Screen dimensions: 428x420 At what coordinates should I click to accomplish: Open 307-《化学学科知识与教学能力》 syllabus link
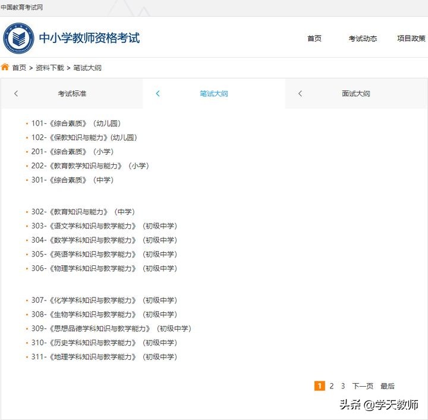[104, 300]
